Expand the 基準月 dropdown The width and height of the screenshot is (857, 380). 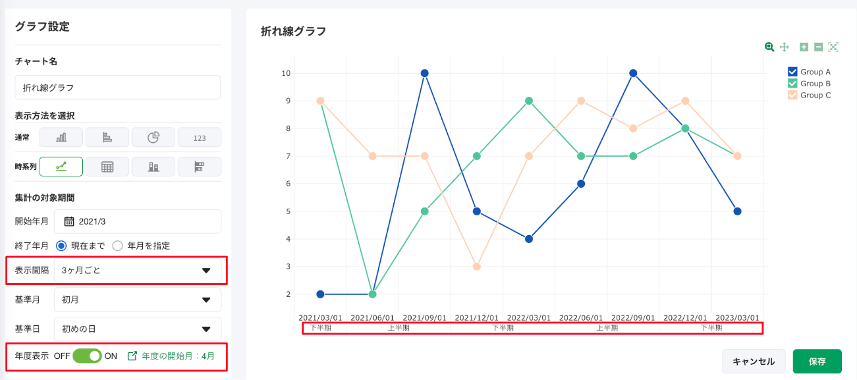pos(137,300)
